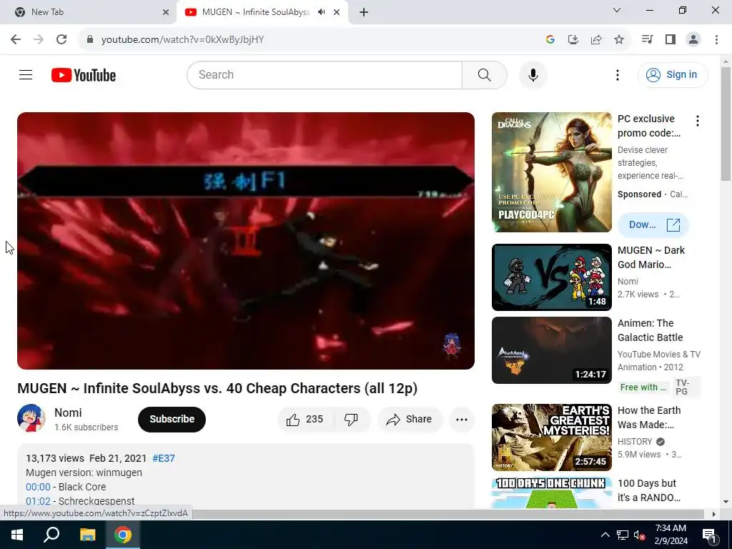The height and width of the screenshot is (549, 732).
Task: Click the video player area
Action: (x=246, y=240)
